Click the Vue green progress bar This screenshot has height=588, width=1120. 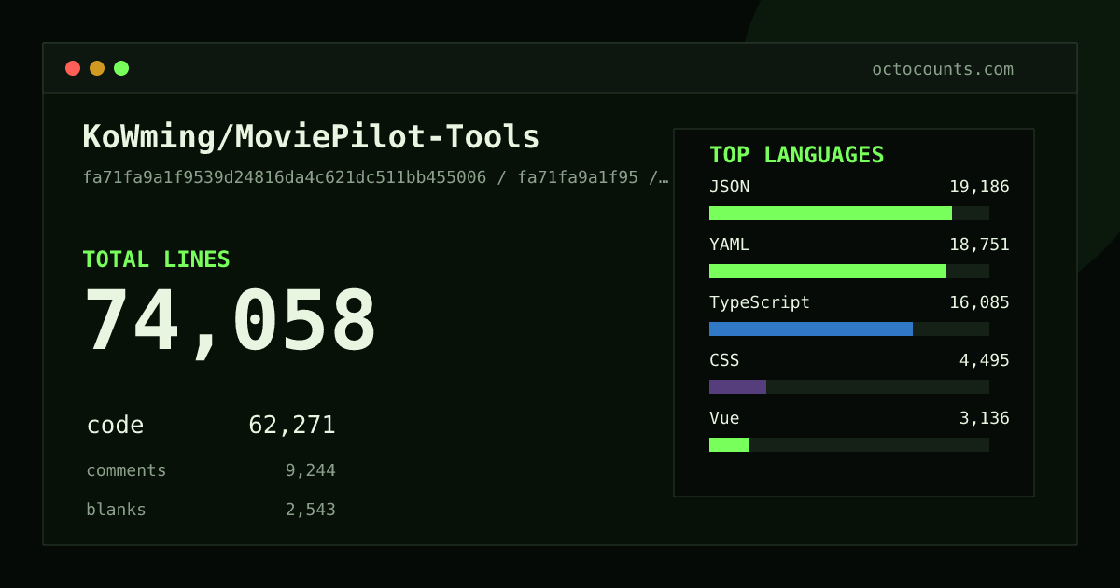[729, 445]
